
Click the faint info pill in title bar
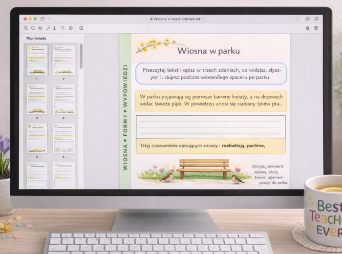[298, 19]
